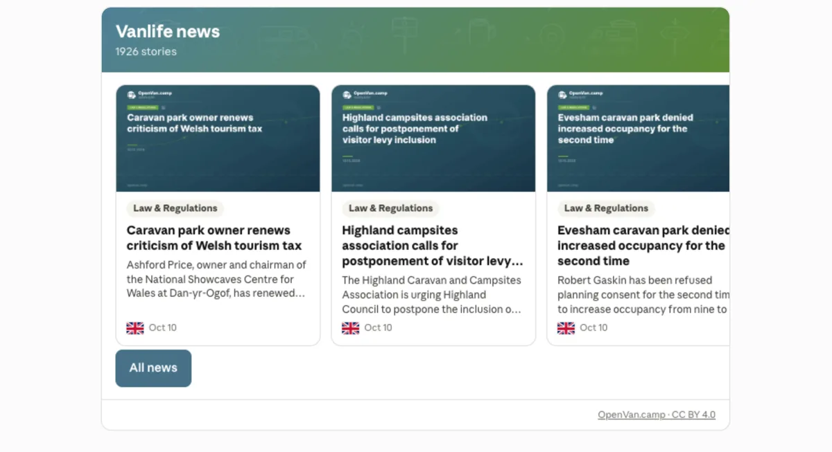Select the Law & Regulations tag on the Evesham card
832x452 pixels.
pyautogui.click(x=606, y=208)
